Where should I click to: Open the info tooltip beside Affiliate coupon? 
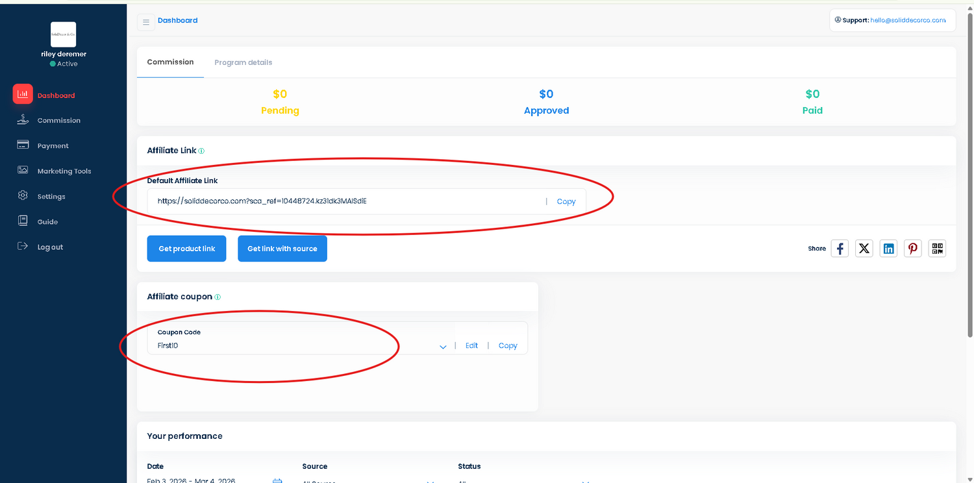pyautogui.click(x=218, y=297)
